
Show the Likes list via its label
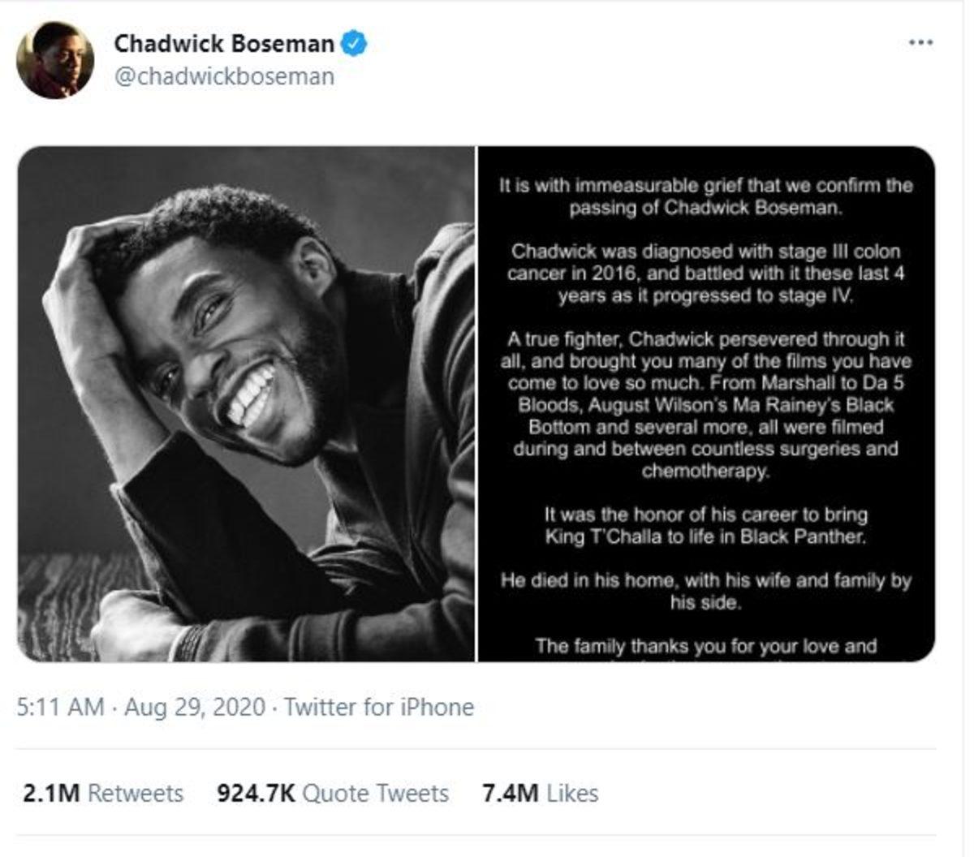[x=572, y=793]
